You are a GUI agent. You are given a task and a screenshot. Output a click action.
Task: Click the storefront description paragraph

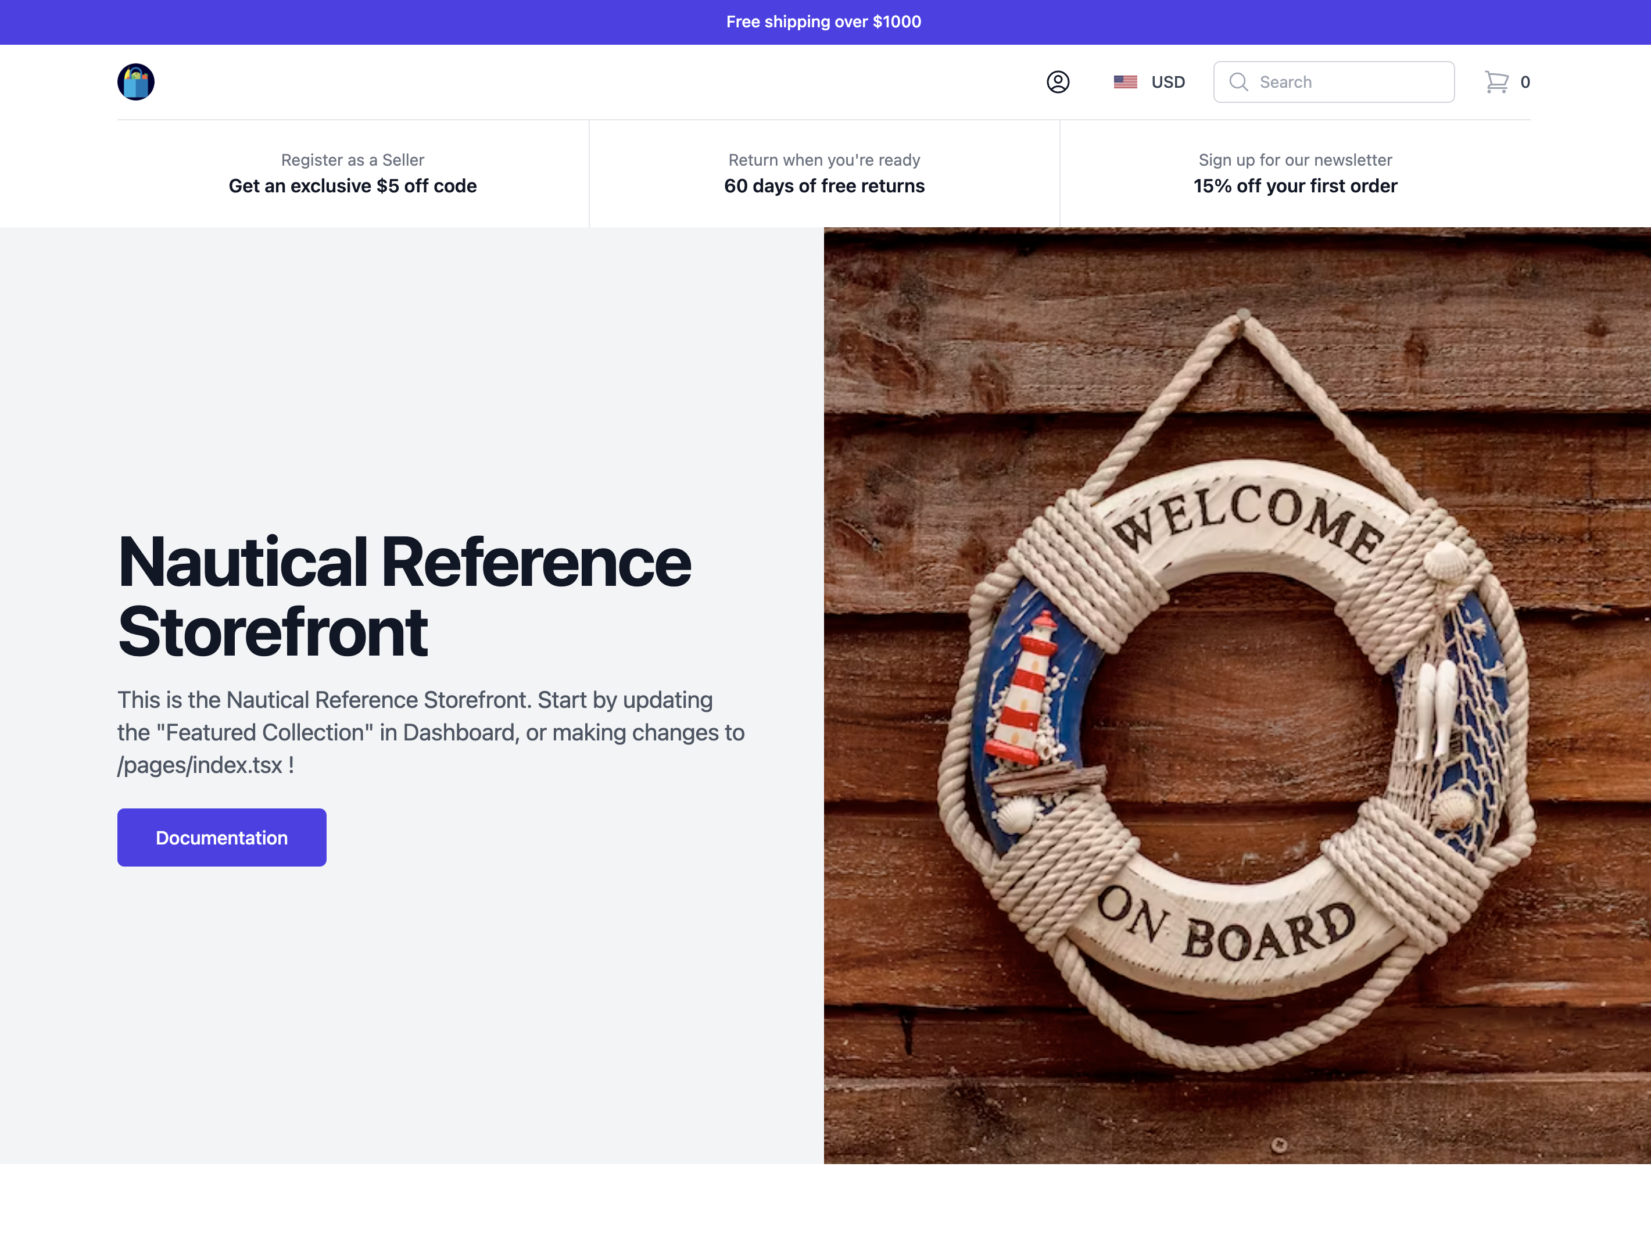431,732
